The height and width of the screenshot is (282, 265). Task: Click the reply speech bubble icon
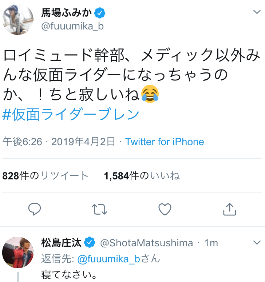35,208
